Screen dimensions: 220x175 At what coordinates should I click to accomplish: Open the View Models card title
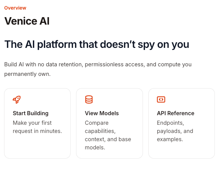click(101, 113)
